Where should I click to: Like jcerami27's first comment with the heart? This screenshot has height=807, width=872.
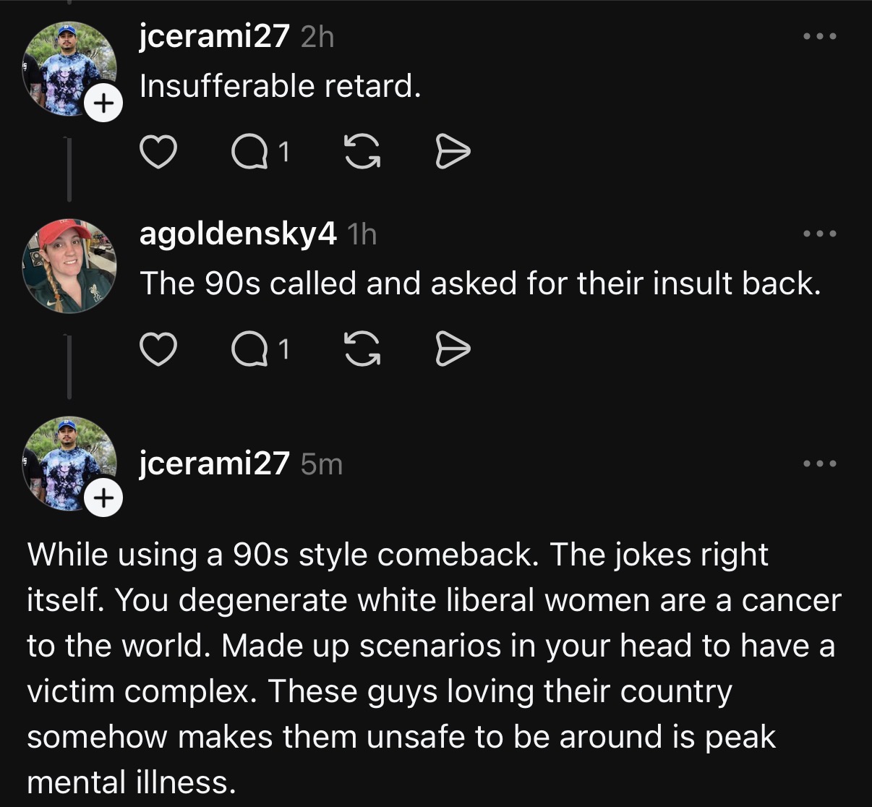coord(158,153)
